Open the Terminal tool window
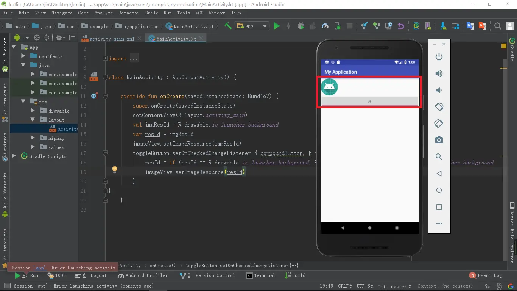This screenshot has height=291, width=517. point(261,275)
